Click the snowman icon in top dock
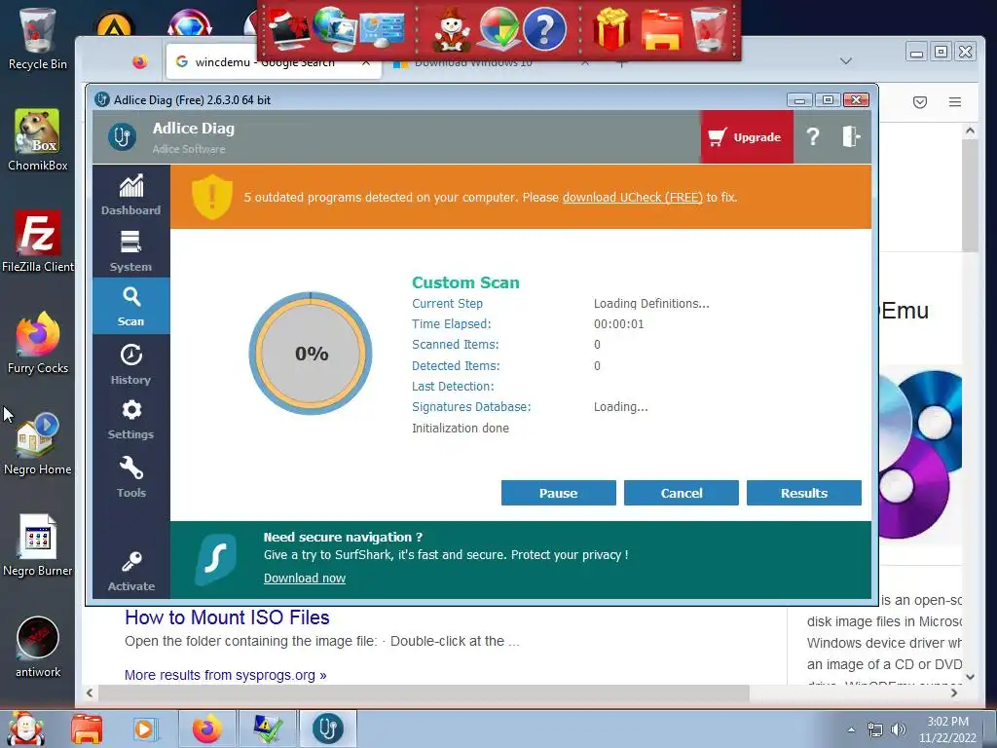The height and width of the screenshot is (748, 997). coord(452,29)
